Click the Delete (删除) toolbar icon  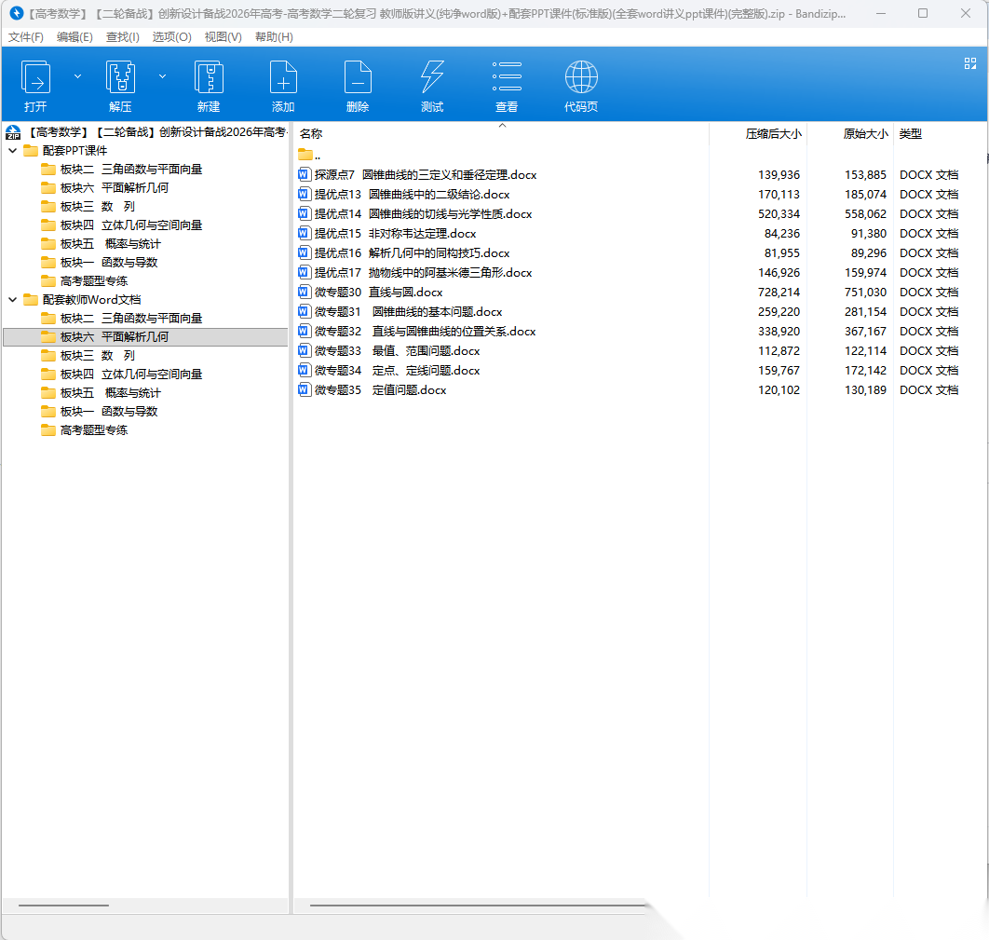tap(358, 78)
